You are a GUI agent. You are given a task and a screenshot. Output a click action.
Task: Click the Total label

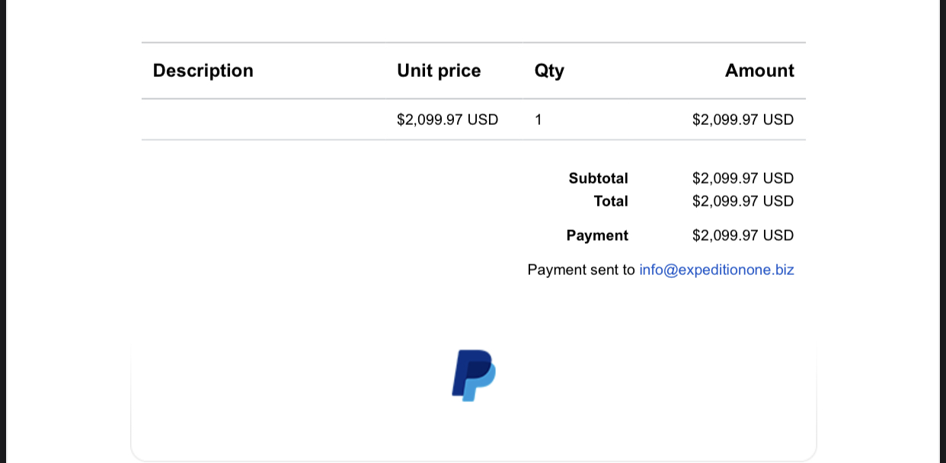coord(611,201)
